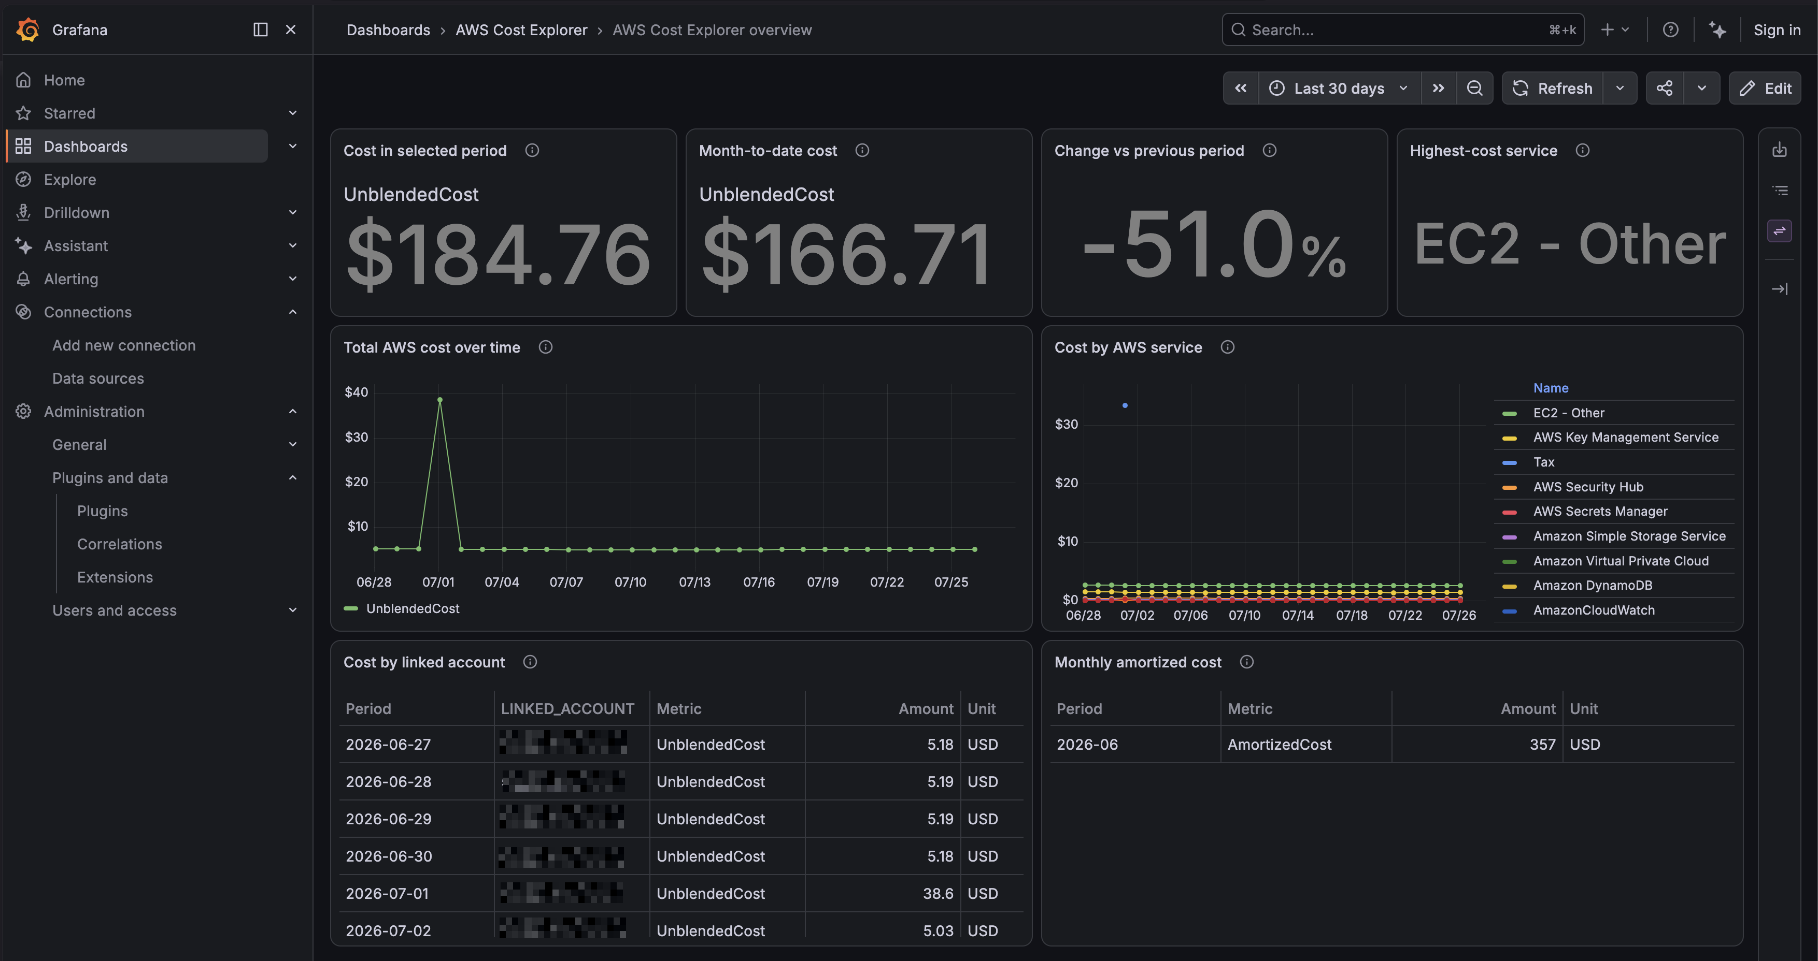Click the Administration gear icon

(x=23, y=412)
